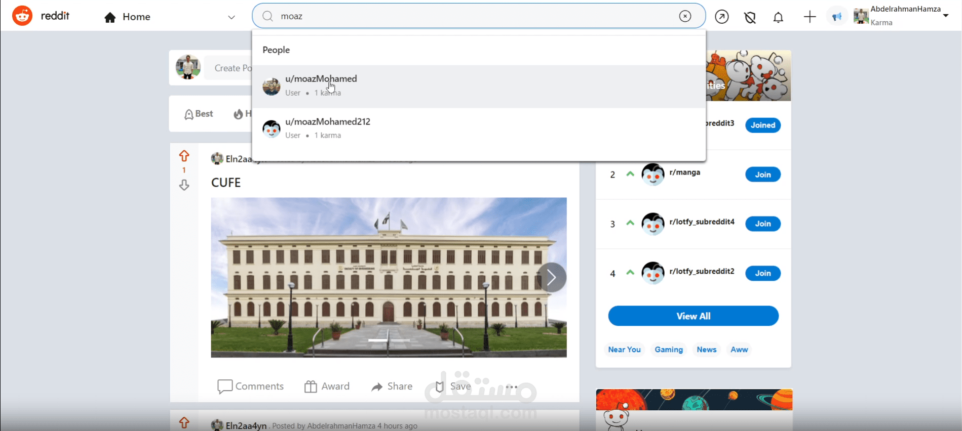
Task: Select the Near You category chip
Action: pos(624,350)
